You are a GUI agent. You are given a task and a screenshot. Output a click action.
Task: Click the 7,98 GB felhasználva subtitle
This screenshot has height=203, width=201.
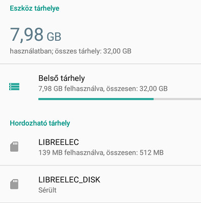click(x=103, y=89)
